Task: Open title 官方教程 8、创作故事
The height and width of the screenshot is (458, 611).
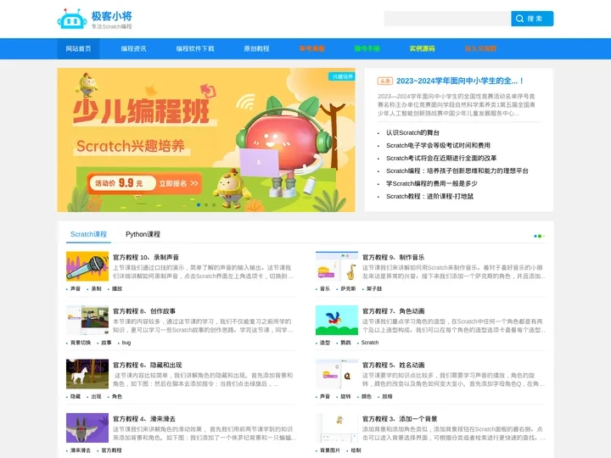Action: [144, 311]
